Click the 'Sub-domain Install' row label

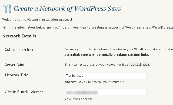tap(21, 50)
